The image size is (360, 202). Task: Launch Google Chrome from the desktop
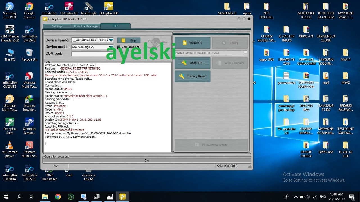coord(29,10)
